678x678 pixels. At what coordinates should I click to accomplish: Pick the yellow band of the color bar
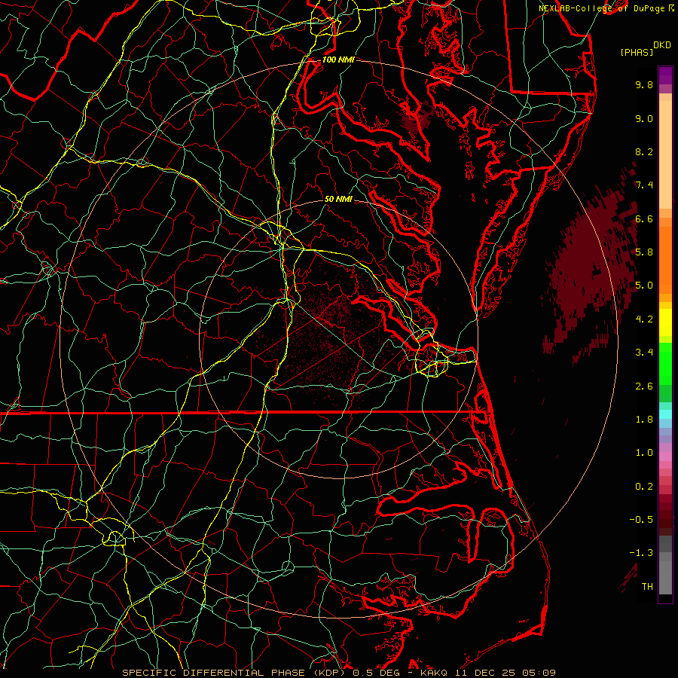click(x=665, y=322)
